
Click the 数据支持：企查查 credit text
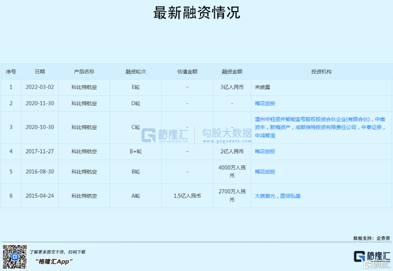click(372, 238)
